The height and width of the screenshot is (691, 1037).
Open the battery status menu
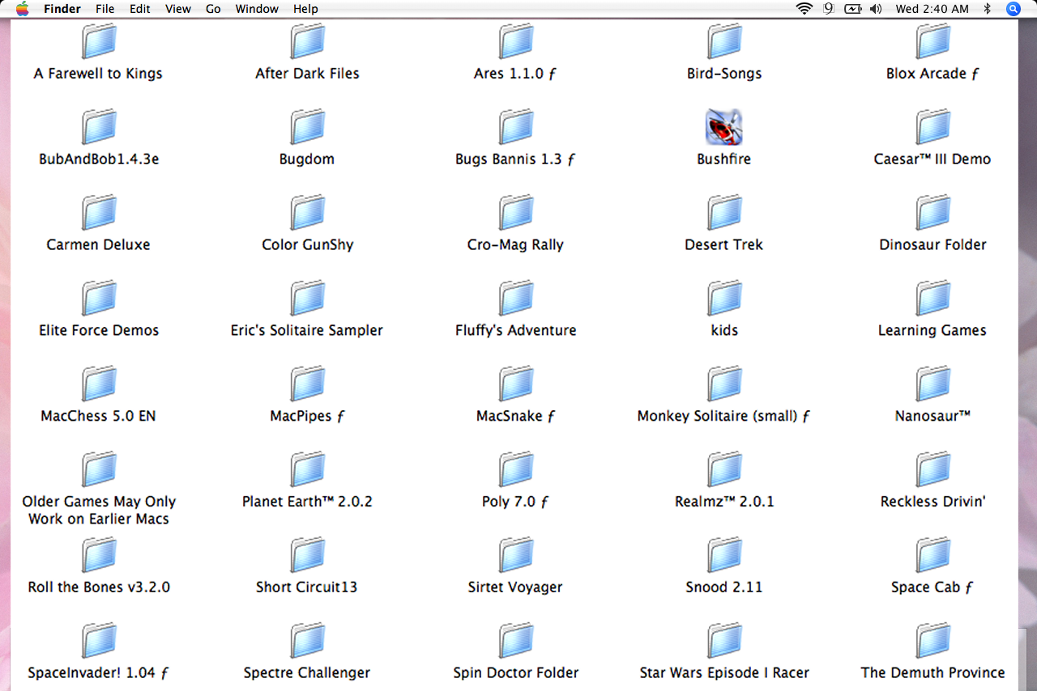coord(852,9)
